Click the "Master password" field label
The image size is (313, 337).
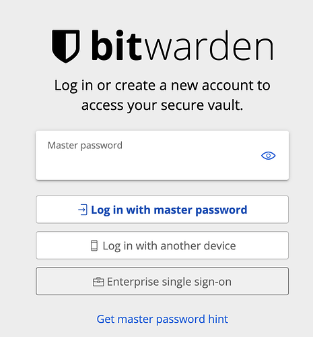point(85,146)
